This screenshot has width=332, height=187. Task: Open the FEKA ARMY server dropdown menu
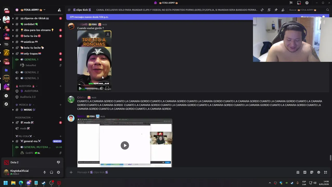point(44,10)
